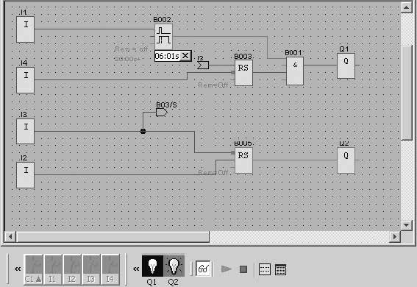Screen dimensions: 417x287
Task: Select the B003 RS latching relay block
Action: click(243, 73)
